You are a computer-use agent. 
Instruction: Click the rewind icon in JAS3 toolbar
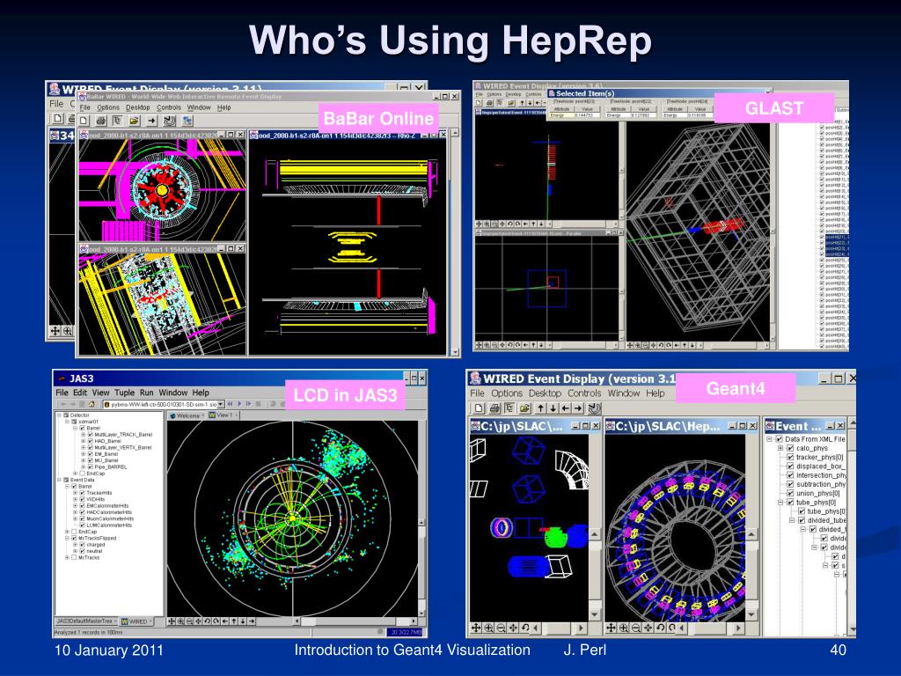coord(230,404)
